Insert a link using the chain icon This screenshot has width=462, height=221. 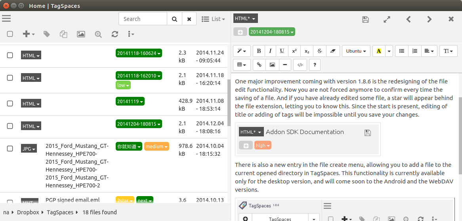(x=260, y=65)
